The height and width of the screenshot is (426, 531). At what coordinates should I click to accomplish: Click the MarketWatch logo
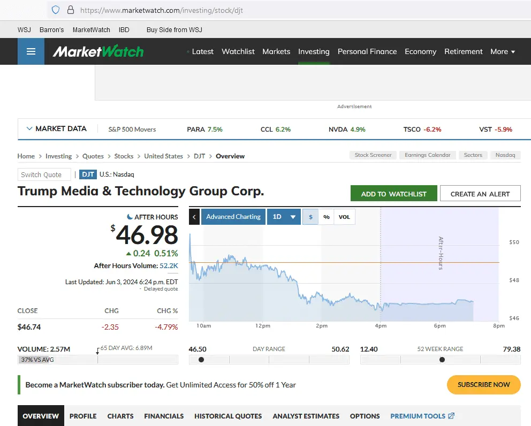click(x=98, y=51)
